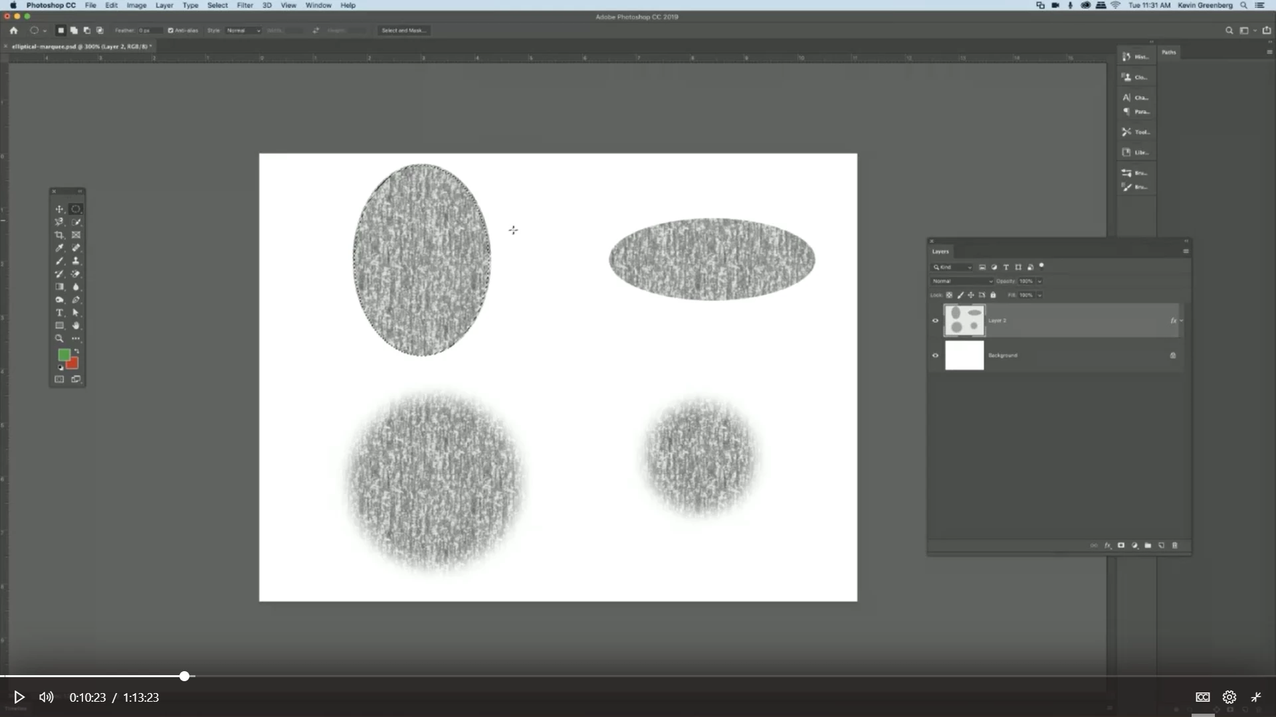Select the Crop tool
Screen dimensions: 1276x717
(59, 235)
